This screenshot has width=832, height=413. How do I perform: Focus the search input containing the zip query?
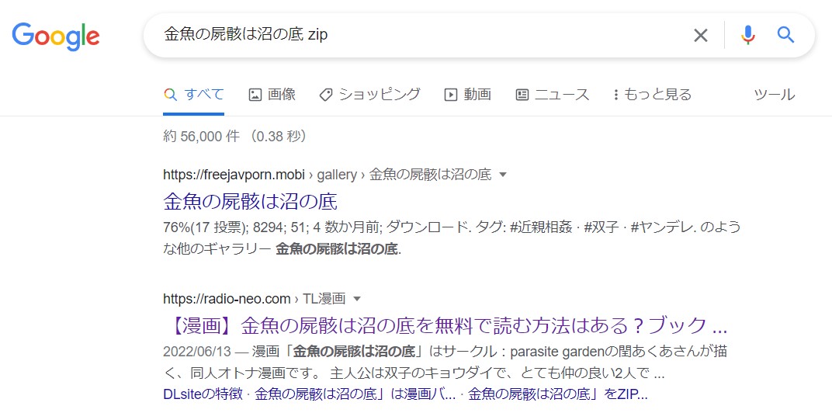coord(419,36)
